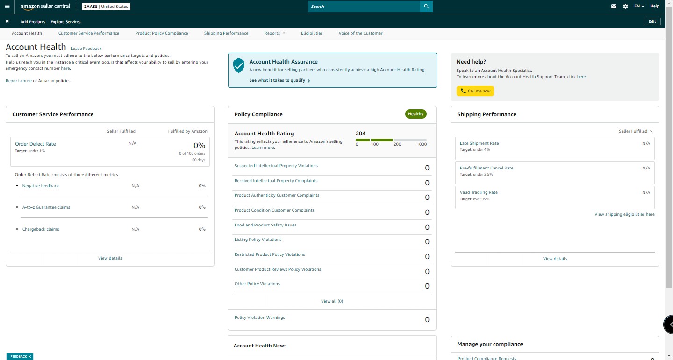Click the '0 of 100 orders' text

pos(192,153)
